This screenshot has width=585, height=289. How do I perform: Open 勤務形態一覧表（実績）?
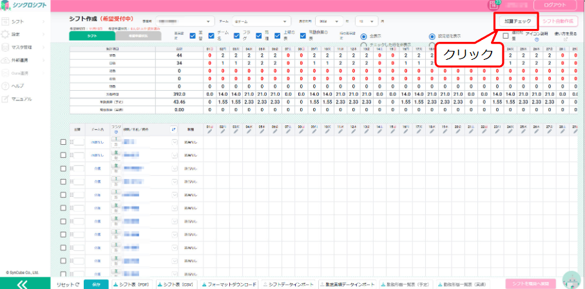pos(463,284)
